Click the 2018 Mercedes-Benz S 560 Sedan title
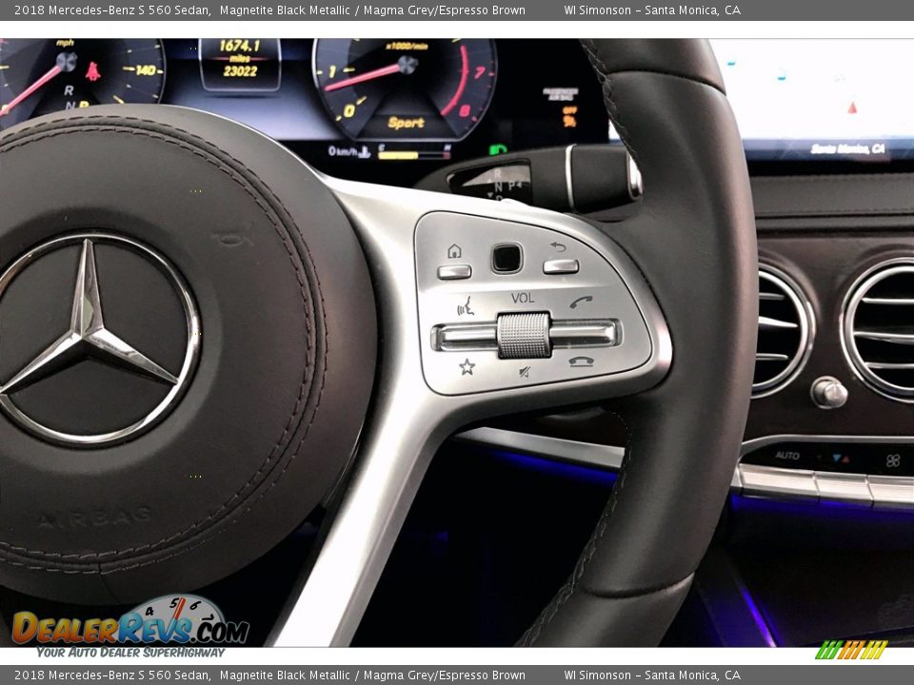This screenshot has width=914, height=685. pos(112,10)
